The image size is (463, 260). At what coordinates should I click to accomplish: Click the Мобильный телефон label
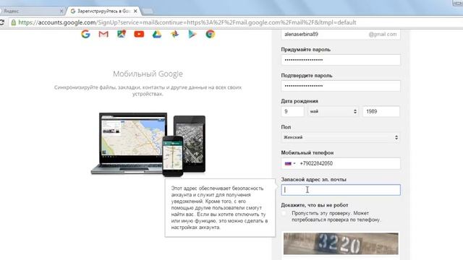pos(307,152)
